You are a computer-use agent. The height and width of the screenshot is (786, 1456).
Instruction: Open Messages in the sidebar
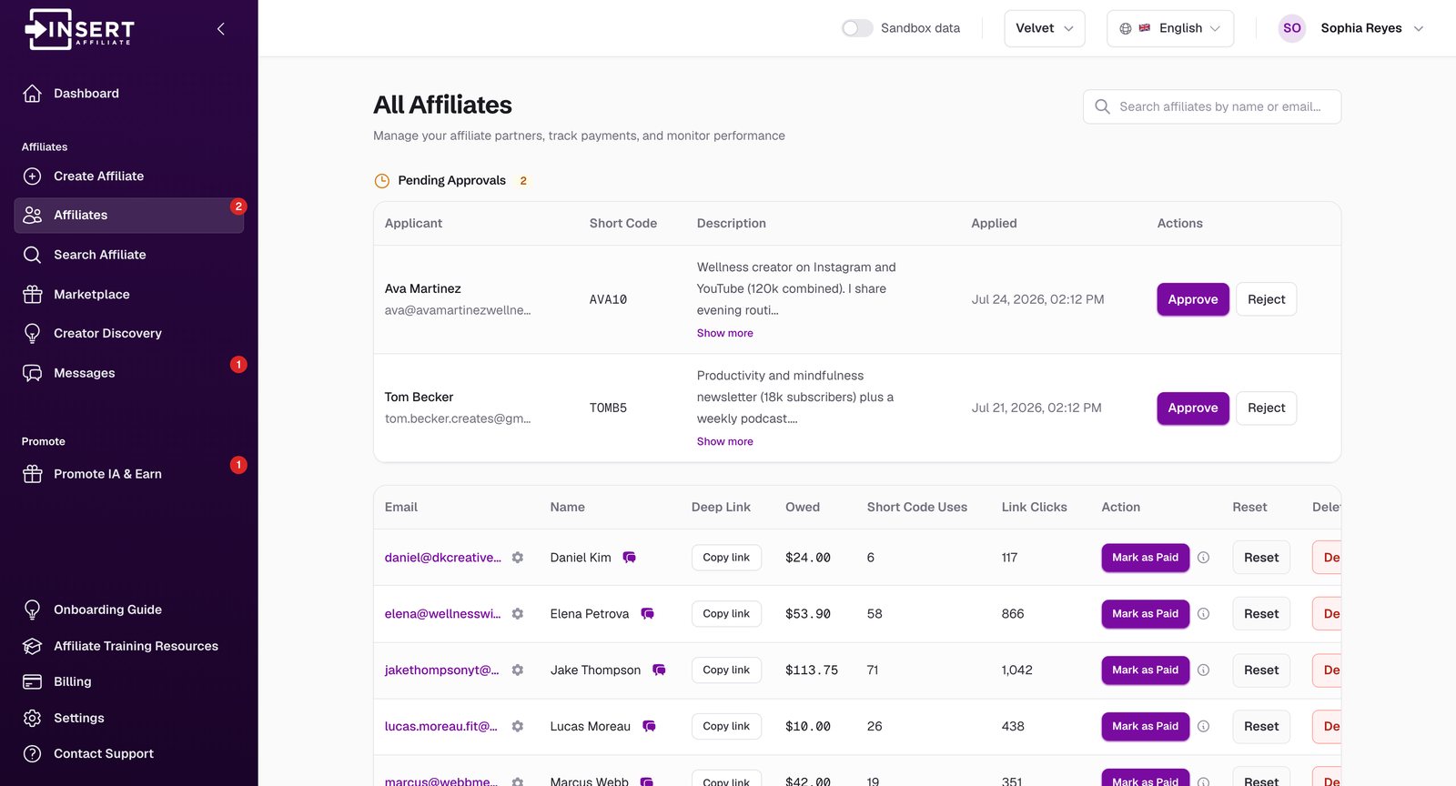[x=129, y=373]
